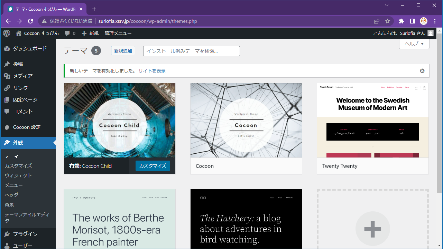
Task: Open the browser extensions puzzle icon
Action: click(x=402, y=21)
